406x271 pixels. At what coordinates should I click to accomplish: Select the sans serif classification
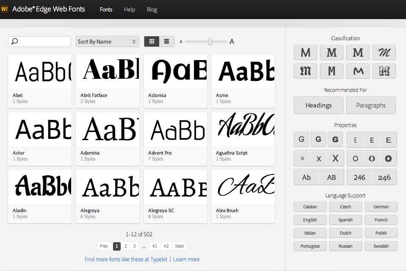tap(306, 53)
